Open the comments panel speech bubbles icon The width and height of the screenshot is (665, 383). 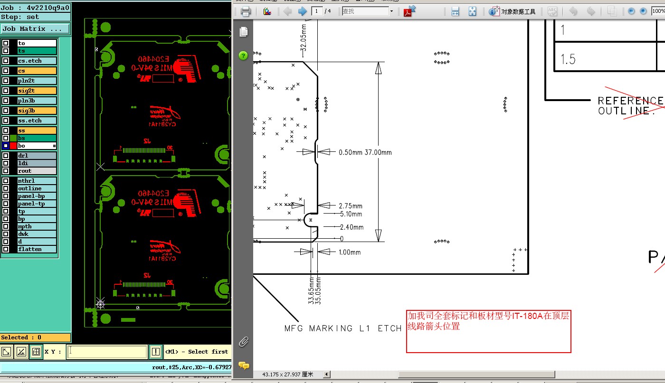click(244, 365)
